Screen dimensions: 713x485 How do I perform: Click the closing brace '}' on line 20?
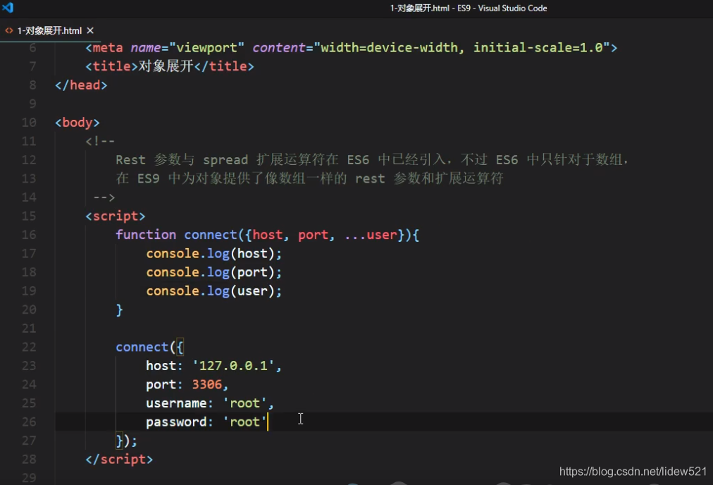(119, 310)
